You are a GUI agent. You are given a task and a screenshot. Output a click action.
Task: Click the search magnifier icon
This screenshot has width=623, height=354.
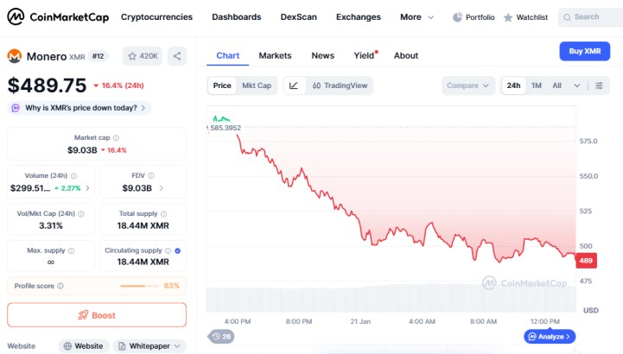pos(567,17)
